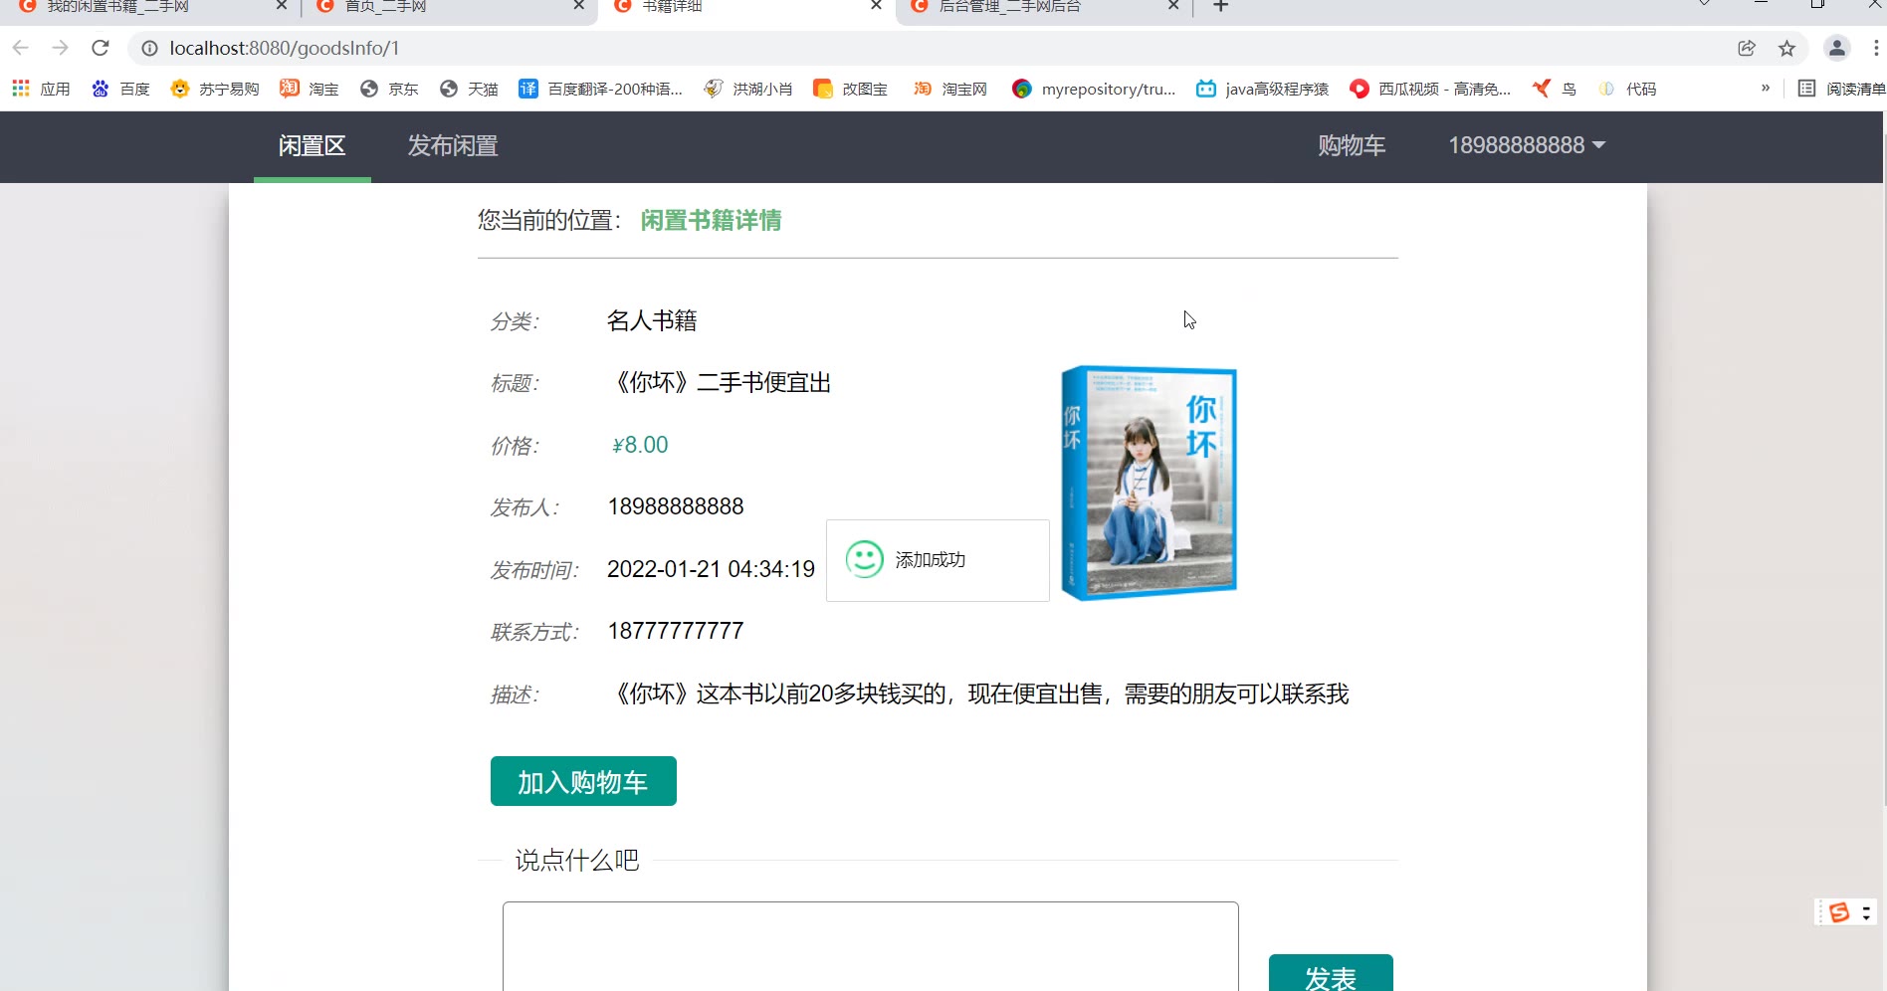The image size is (1887, 991).
Task: Open the 苏宁易购 bookmark
Action: click(x=215, y=89)
